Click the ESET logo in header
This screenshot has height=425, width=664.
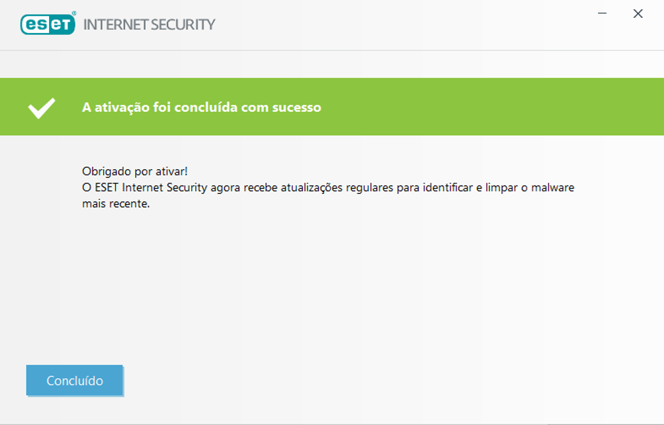click(x=48, y=24)
